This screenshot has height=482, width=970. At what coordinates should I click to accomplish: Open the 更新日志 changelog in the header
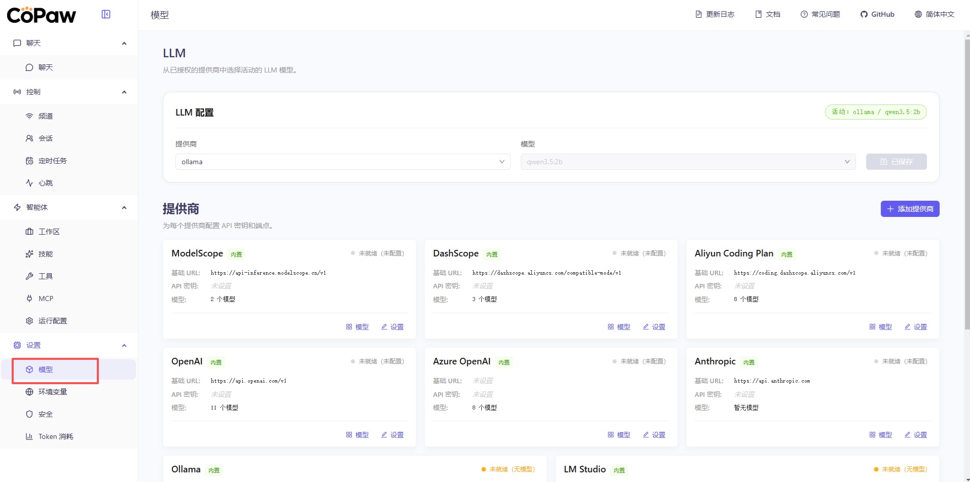pyautogui.click(x=715, y=14)
